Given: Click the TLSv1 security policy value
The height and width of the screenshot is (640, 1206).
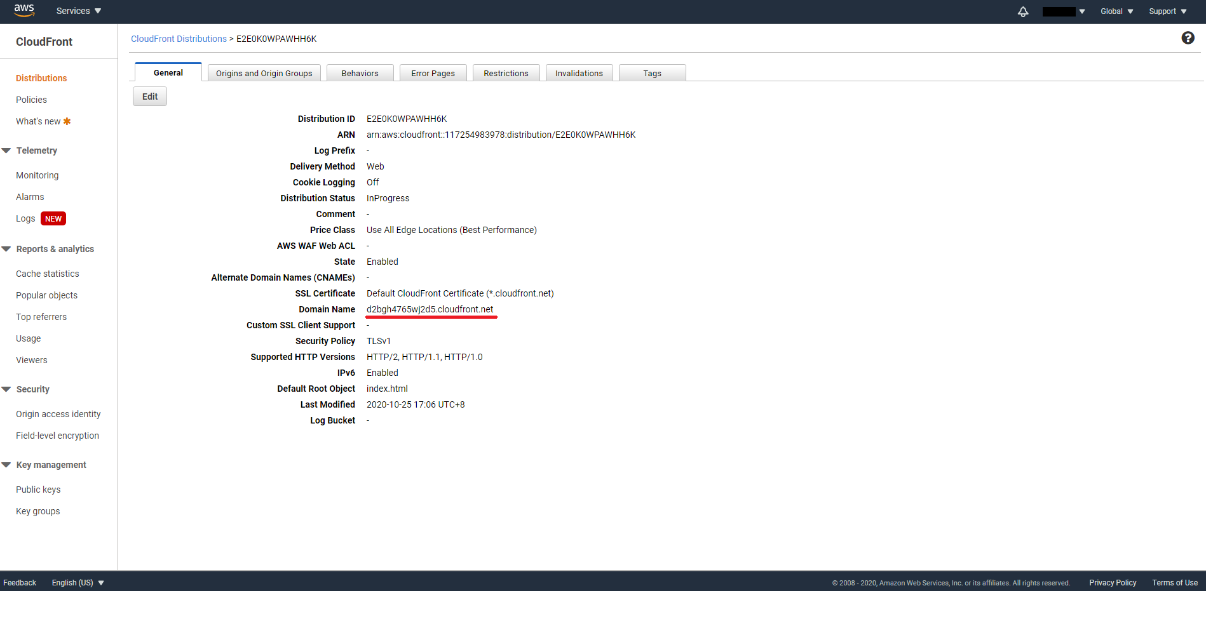Looking at the screenshot, I should [379, 341].
